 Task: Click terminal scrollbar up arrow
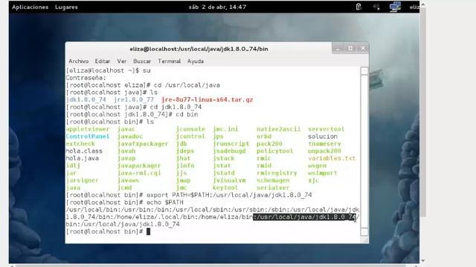pyautogui.click(x=364, y=71)
